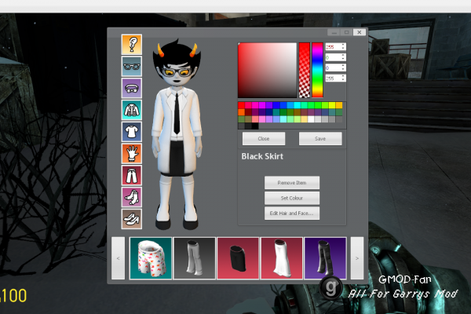Select the red pants category icon
The image size is (471, 314).
coord(132,175)
